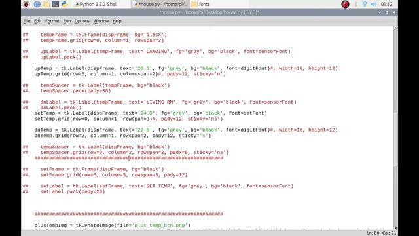This screenshot has height=236, width=419.
Task: Open the Format menu
Action: 52,21
